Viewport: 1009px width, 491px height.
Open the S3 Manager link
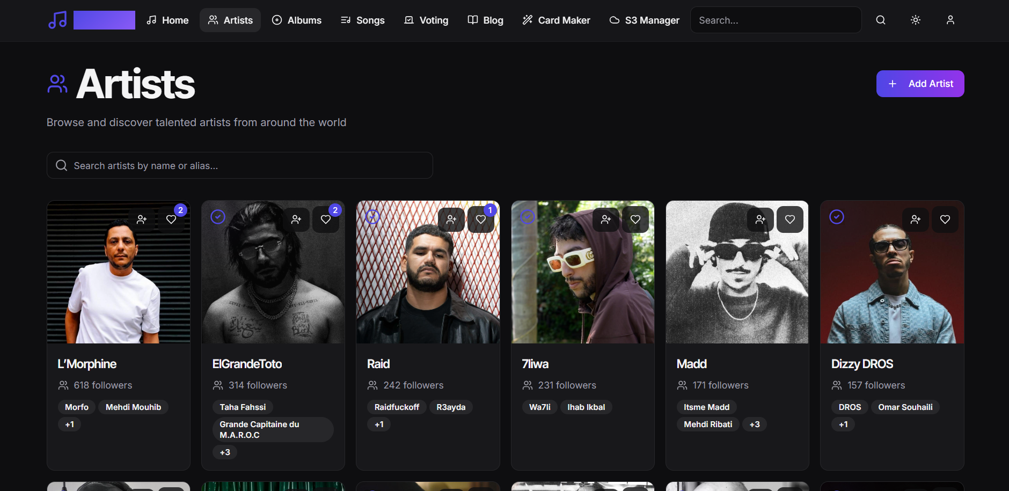pyautogui.click(x=645, y=20)
